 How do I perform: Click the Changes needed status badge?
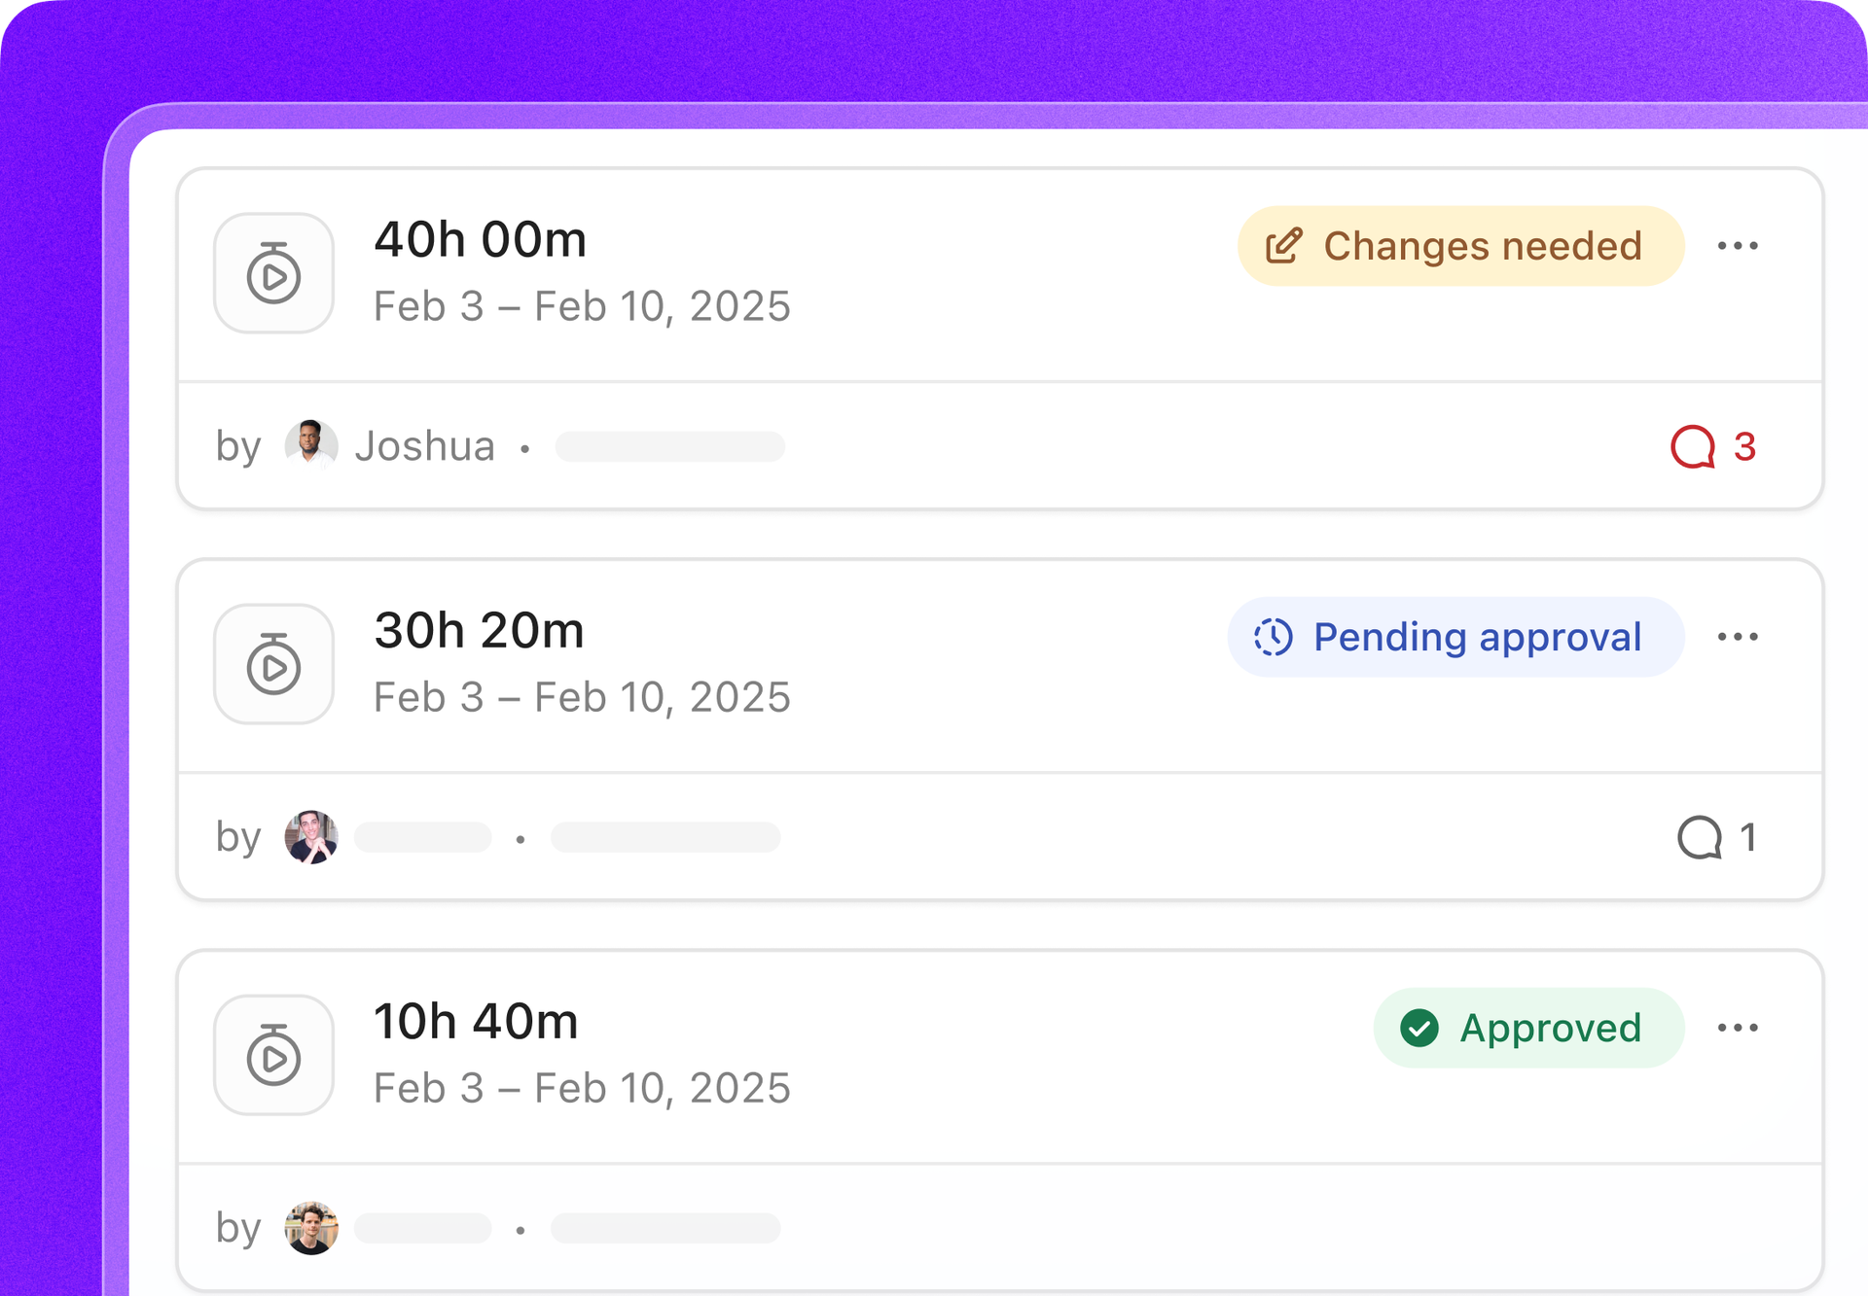tap(1460, 246)
